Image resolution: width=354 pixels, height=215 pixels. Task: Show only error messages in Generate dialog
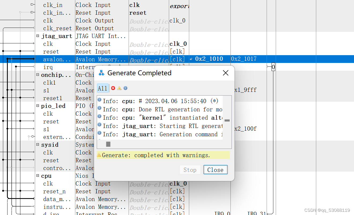pyautogui.click(x=113, y=88)
